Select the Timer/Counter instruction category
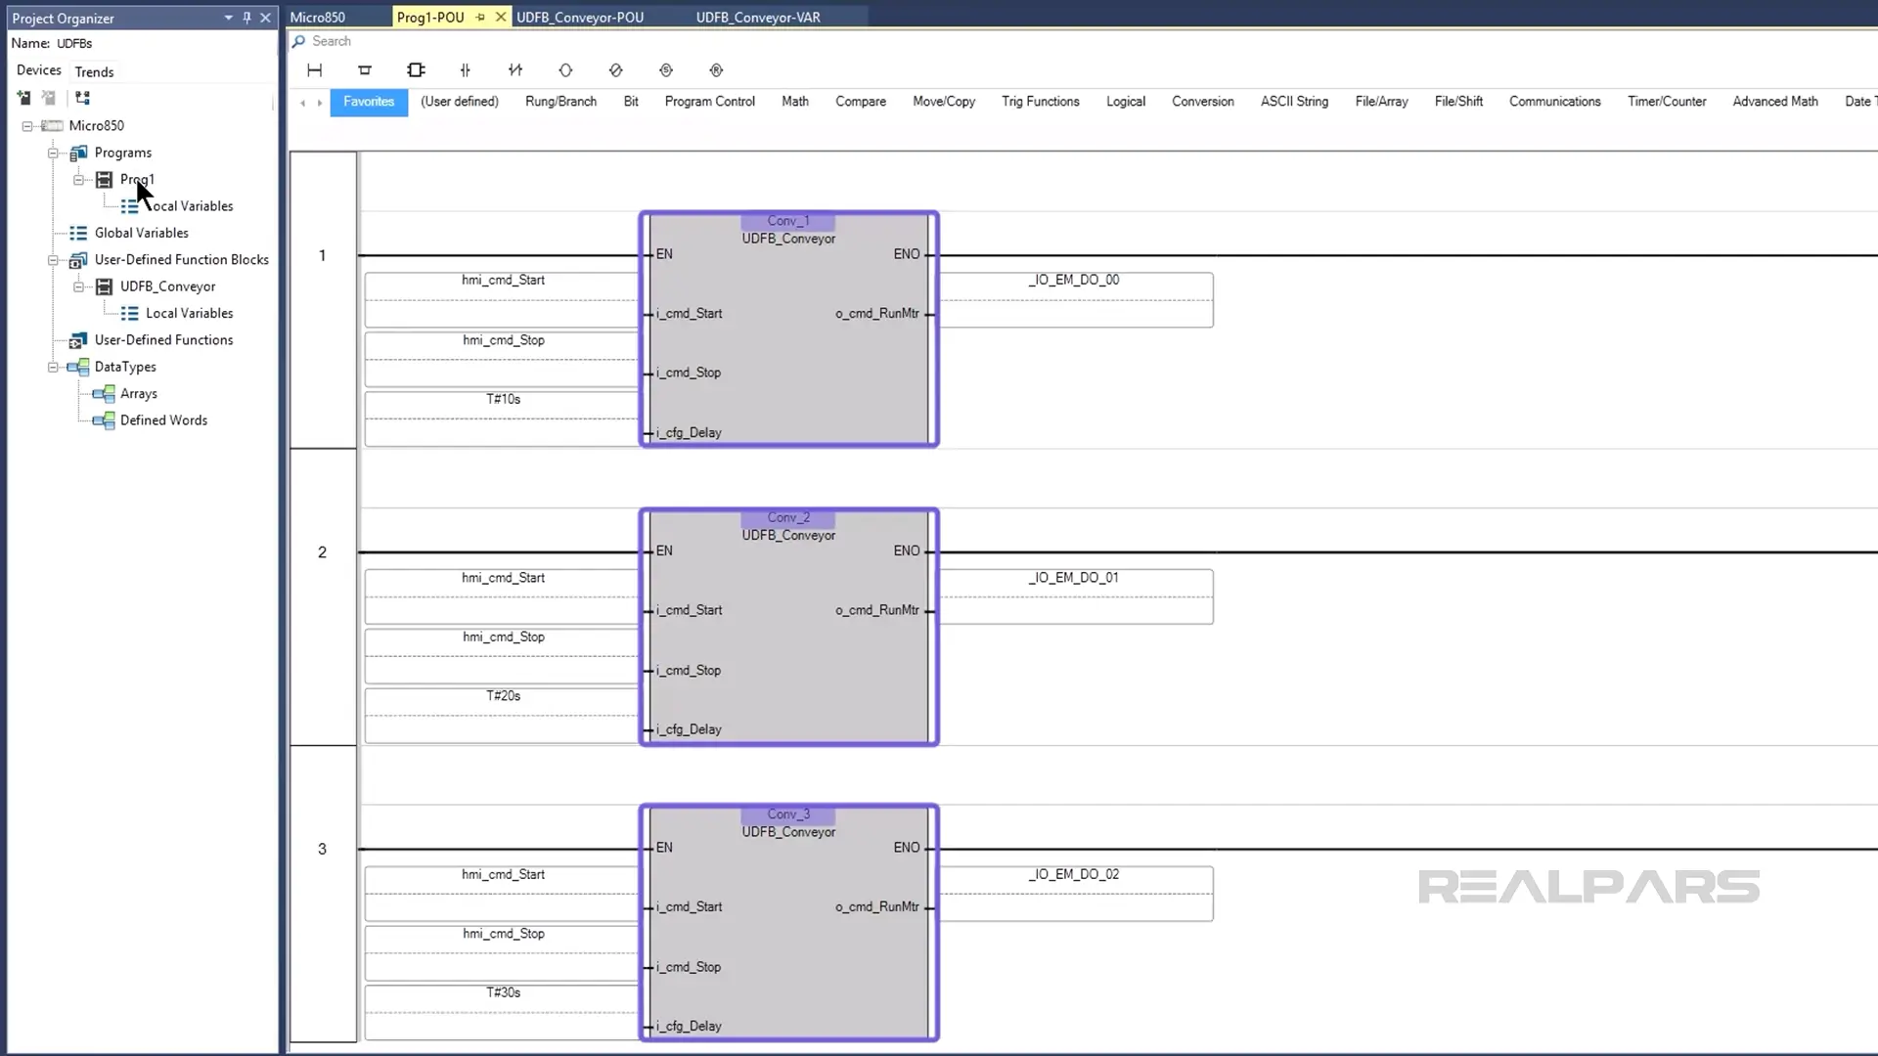The width and height of the screenshot is (1878, 1056). [1667, 102]
